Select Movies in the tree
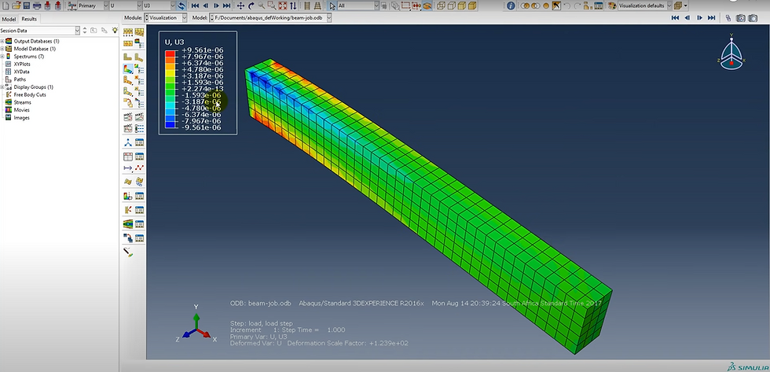The image size is (770, 372). click(x=22, y=110)
